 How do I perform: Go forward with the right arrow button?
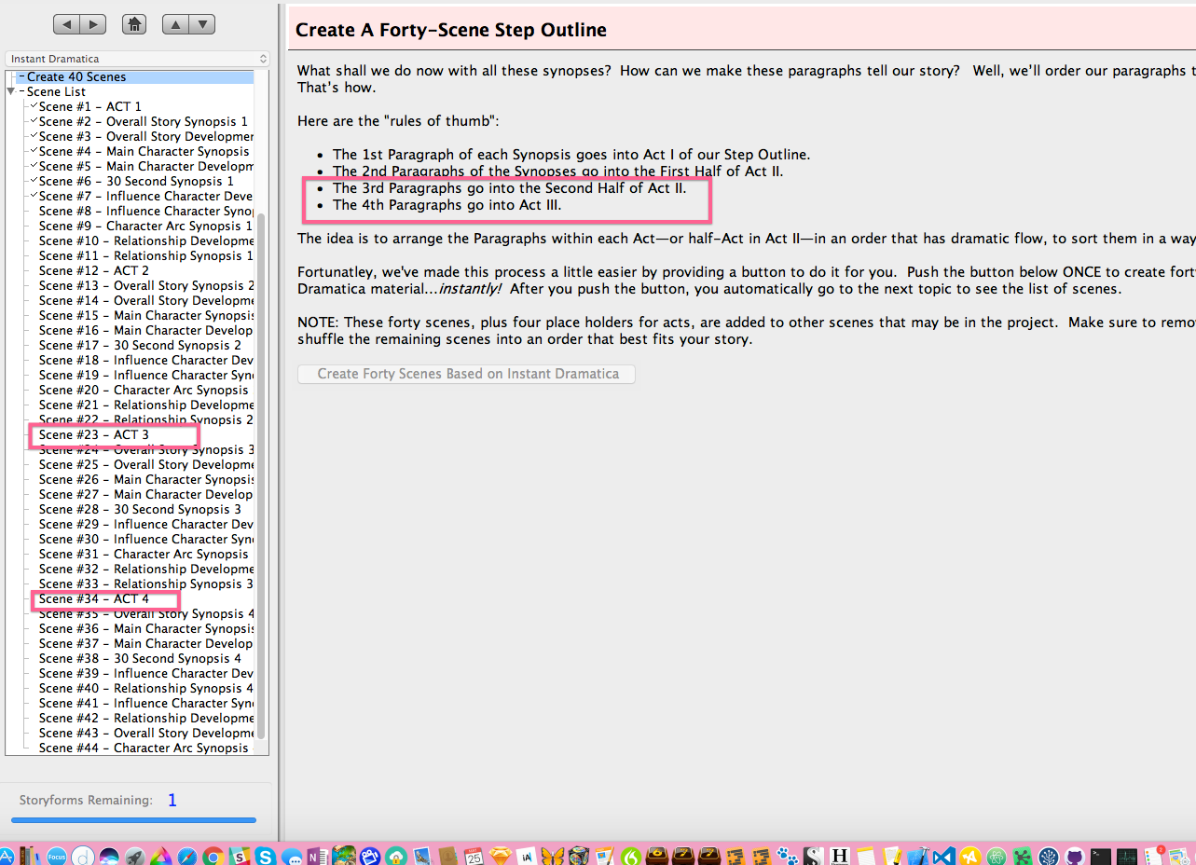pyautogui.click(x=93, y=24)
